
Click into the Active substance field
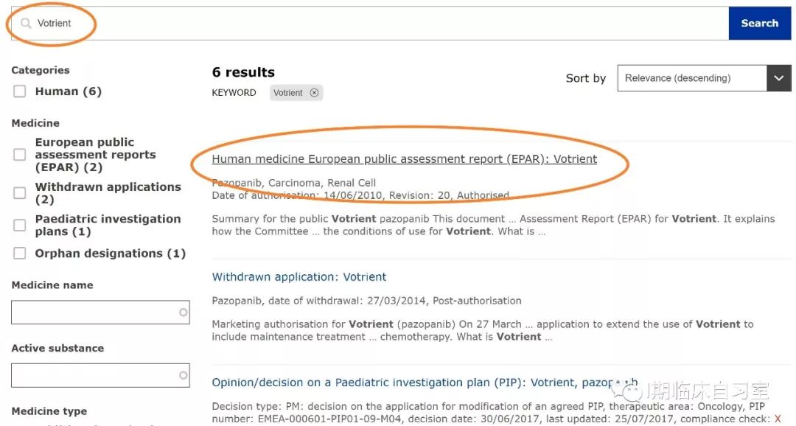(100, 375)
